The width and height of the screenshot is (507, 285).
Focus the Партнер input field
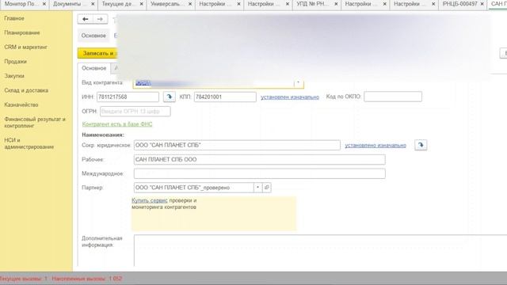[x=193, y=188]
